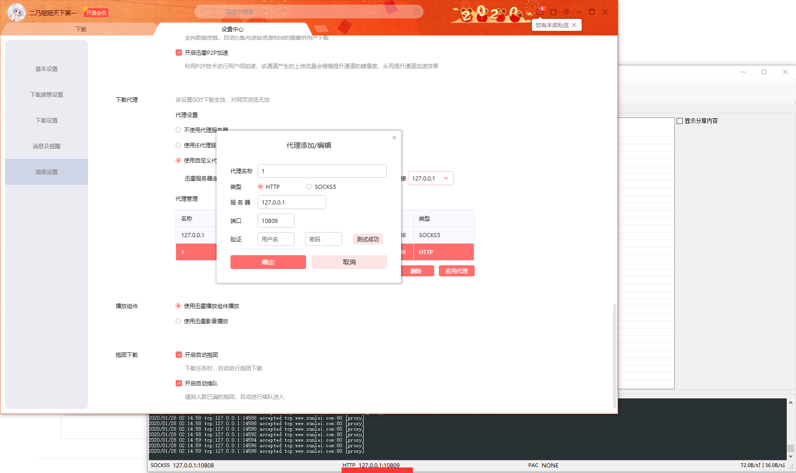Open the main menu triangle icon
Screen dimensions: 796x473
click(x=566, y=12)
